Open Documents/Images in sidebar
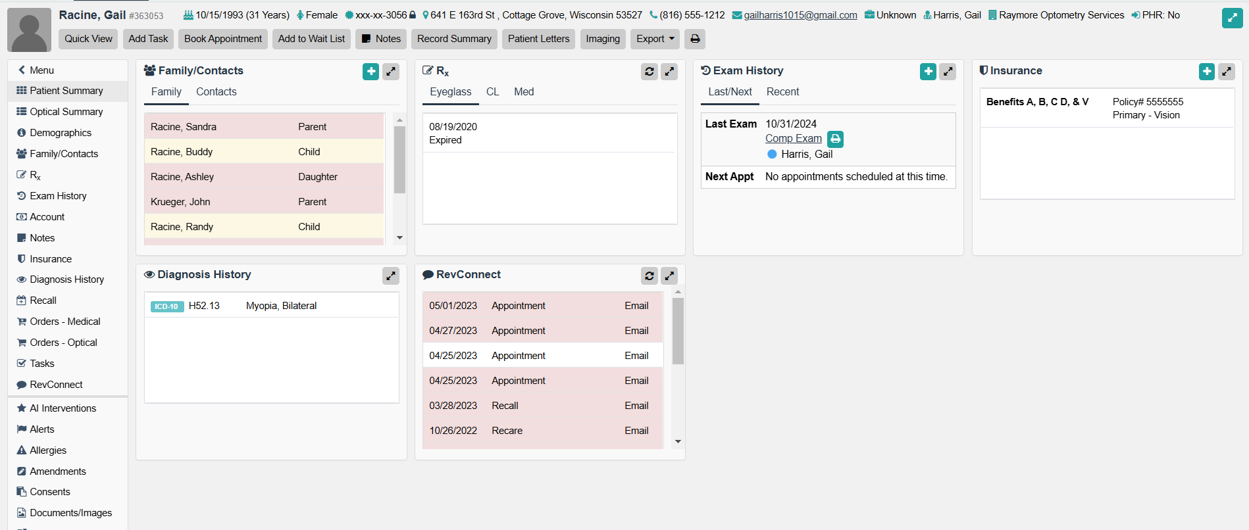Viewport: 1249px width, 530px height. point(68,513)
